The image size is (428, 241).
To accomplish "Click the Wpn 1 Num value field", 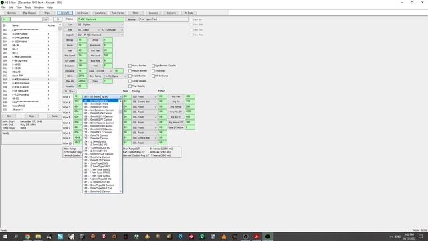I will tap(127, 96).
